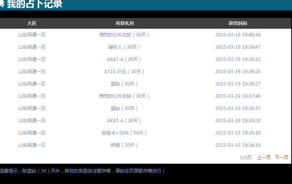Click timestamp 2015-03-19 19:37:46
292x184 pixels.
pyautogui.click(x=238, y=96)
